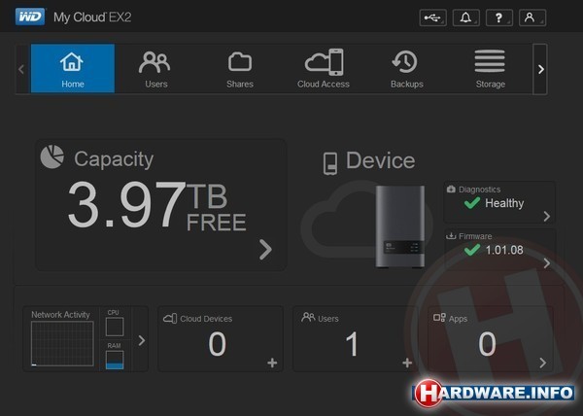The width and height of the screenshot is (583, 416).
Task: Click the Apps count 0
Action: 487,344
